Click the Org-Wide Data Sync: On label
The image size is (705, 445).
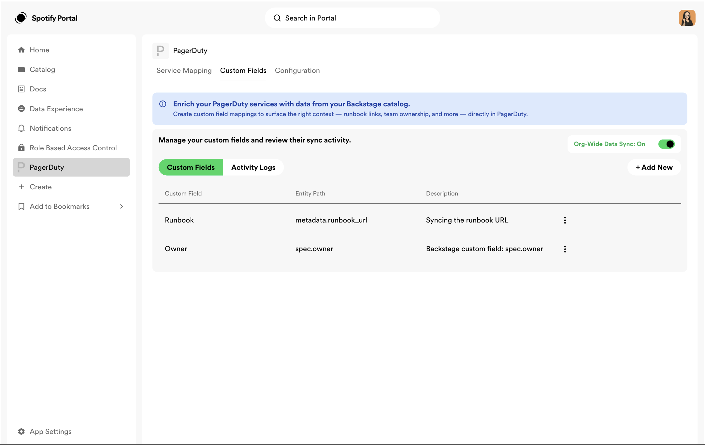point(610,144)
